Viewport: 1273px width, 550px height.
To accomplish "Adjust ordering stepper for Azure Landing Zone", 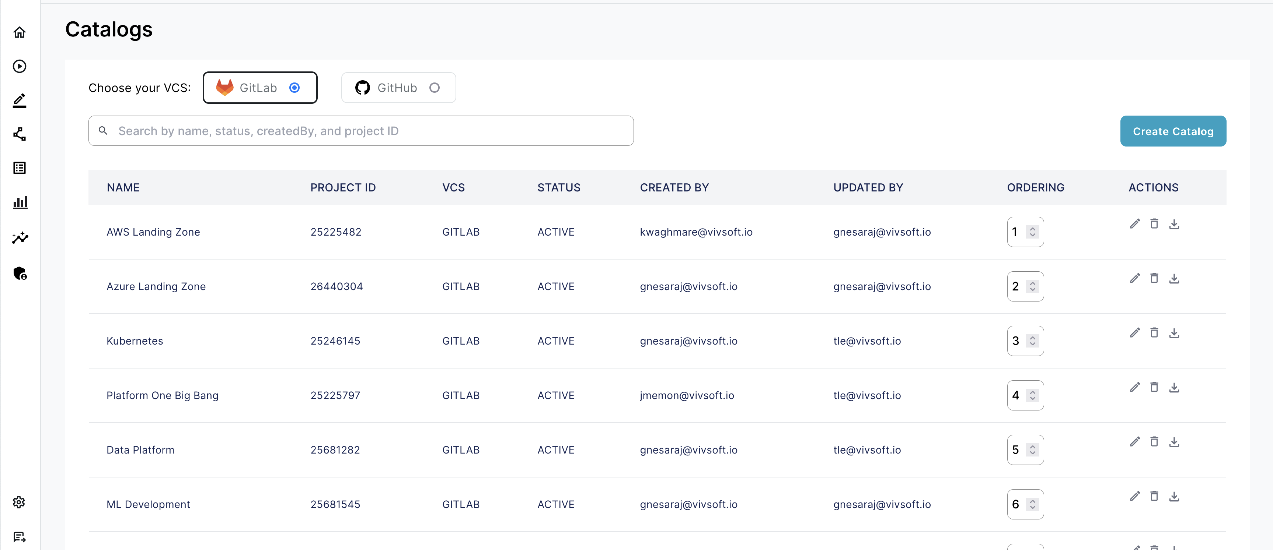I will click(x=1032, y=286).
